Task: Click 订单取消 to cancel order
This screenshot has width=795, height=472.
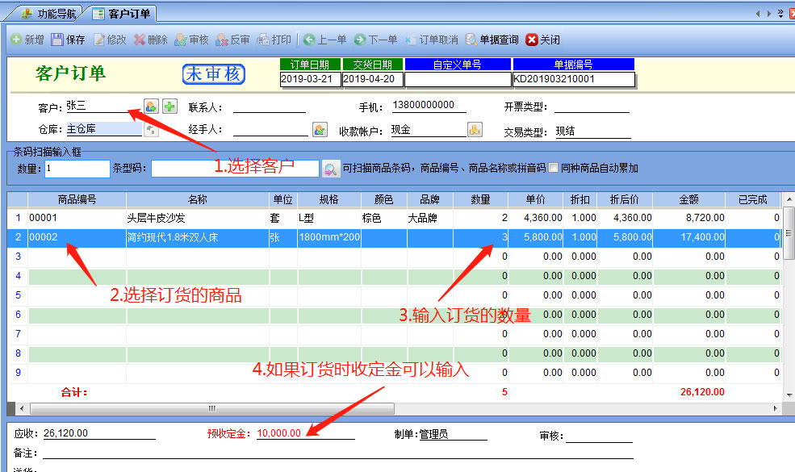Action: point(431,40)
